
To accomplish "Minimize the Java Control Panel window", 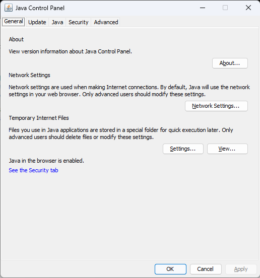I will [x=203, y=8].
